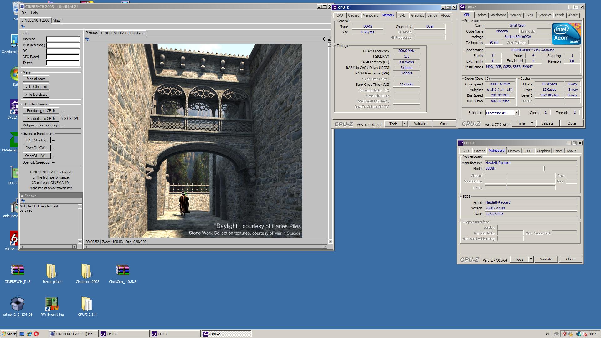Run Rendering (1 CPU) benchmark
Image resolution: width=601 pixels, height=338 pixels.
[x=41, y=111]
